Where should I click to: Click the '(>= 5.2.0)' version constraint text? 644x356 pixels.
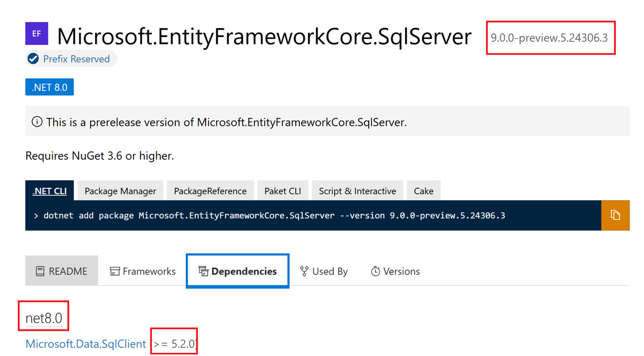(x=174, y=344)
